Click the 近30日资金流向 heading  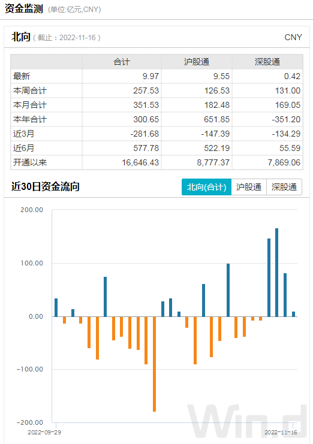click(x=46, y=186)
